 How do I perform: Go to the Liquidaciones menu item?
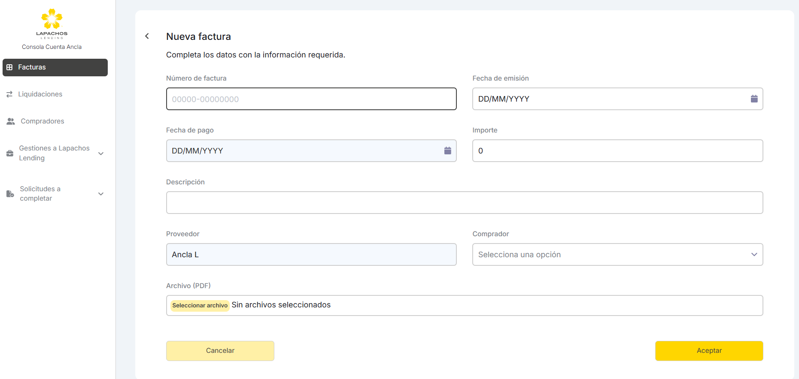click(40, 94)
